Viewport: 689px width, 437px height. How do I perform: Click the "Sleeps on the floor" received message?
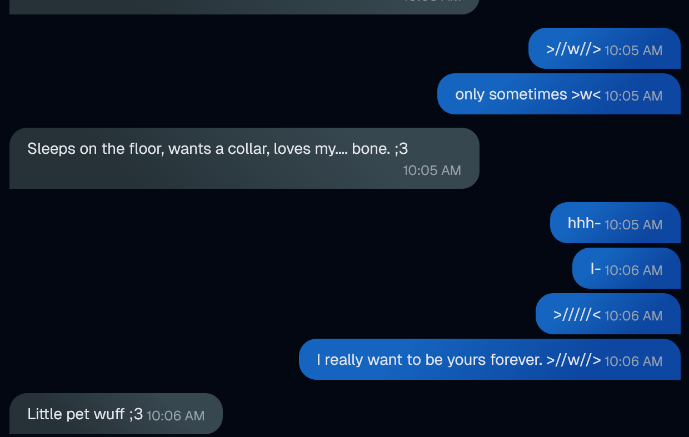pyautogui.click(x=217, y=149)
